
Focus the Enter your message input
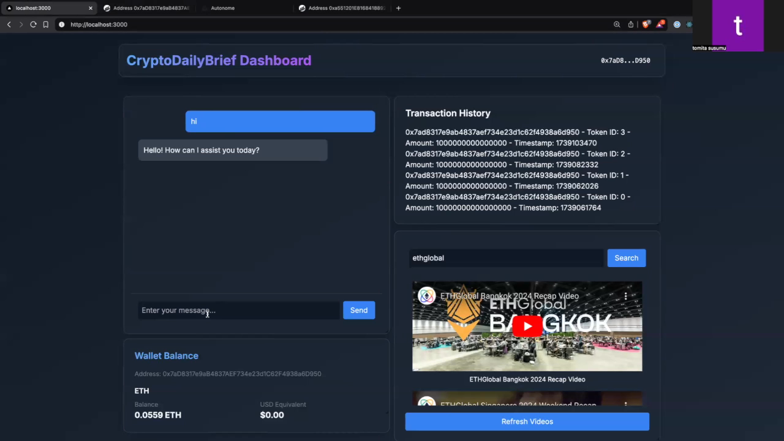pyautogui.click(x=238, y=311)
